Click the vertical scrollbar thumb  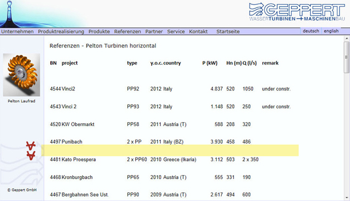[x=346, y=57]
